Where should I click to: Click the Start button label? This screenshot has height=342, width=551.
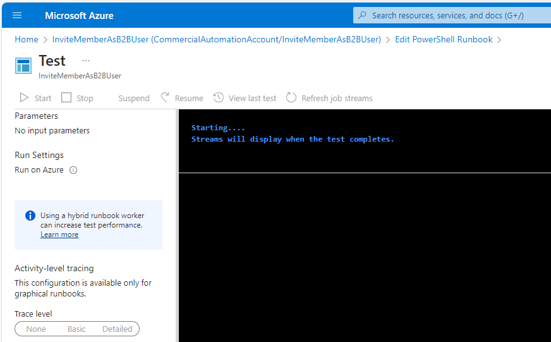[43, 99]
